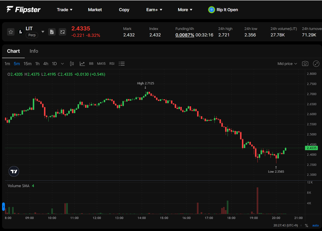The image size is (322, 231).
Task: Switch to the Chart tab
Action: [x=13, y=51]
